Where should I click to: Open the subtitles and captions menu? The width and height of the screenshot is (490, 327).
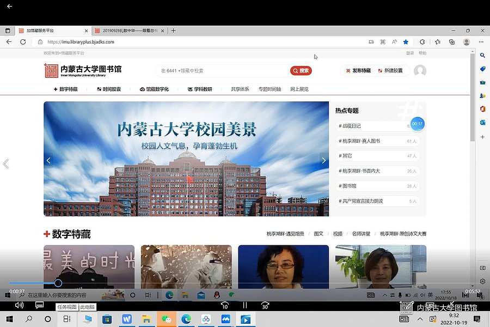click(x=39, y=305)
